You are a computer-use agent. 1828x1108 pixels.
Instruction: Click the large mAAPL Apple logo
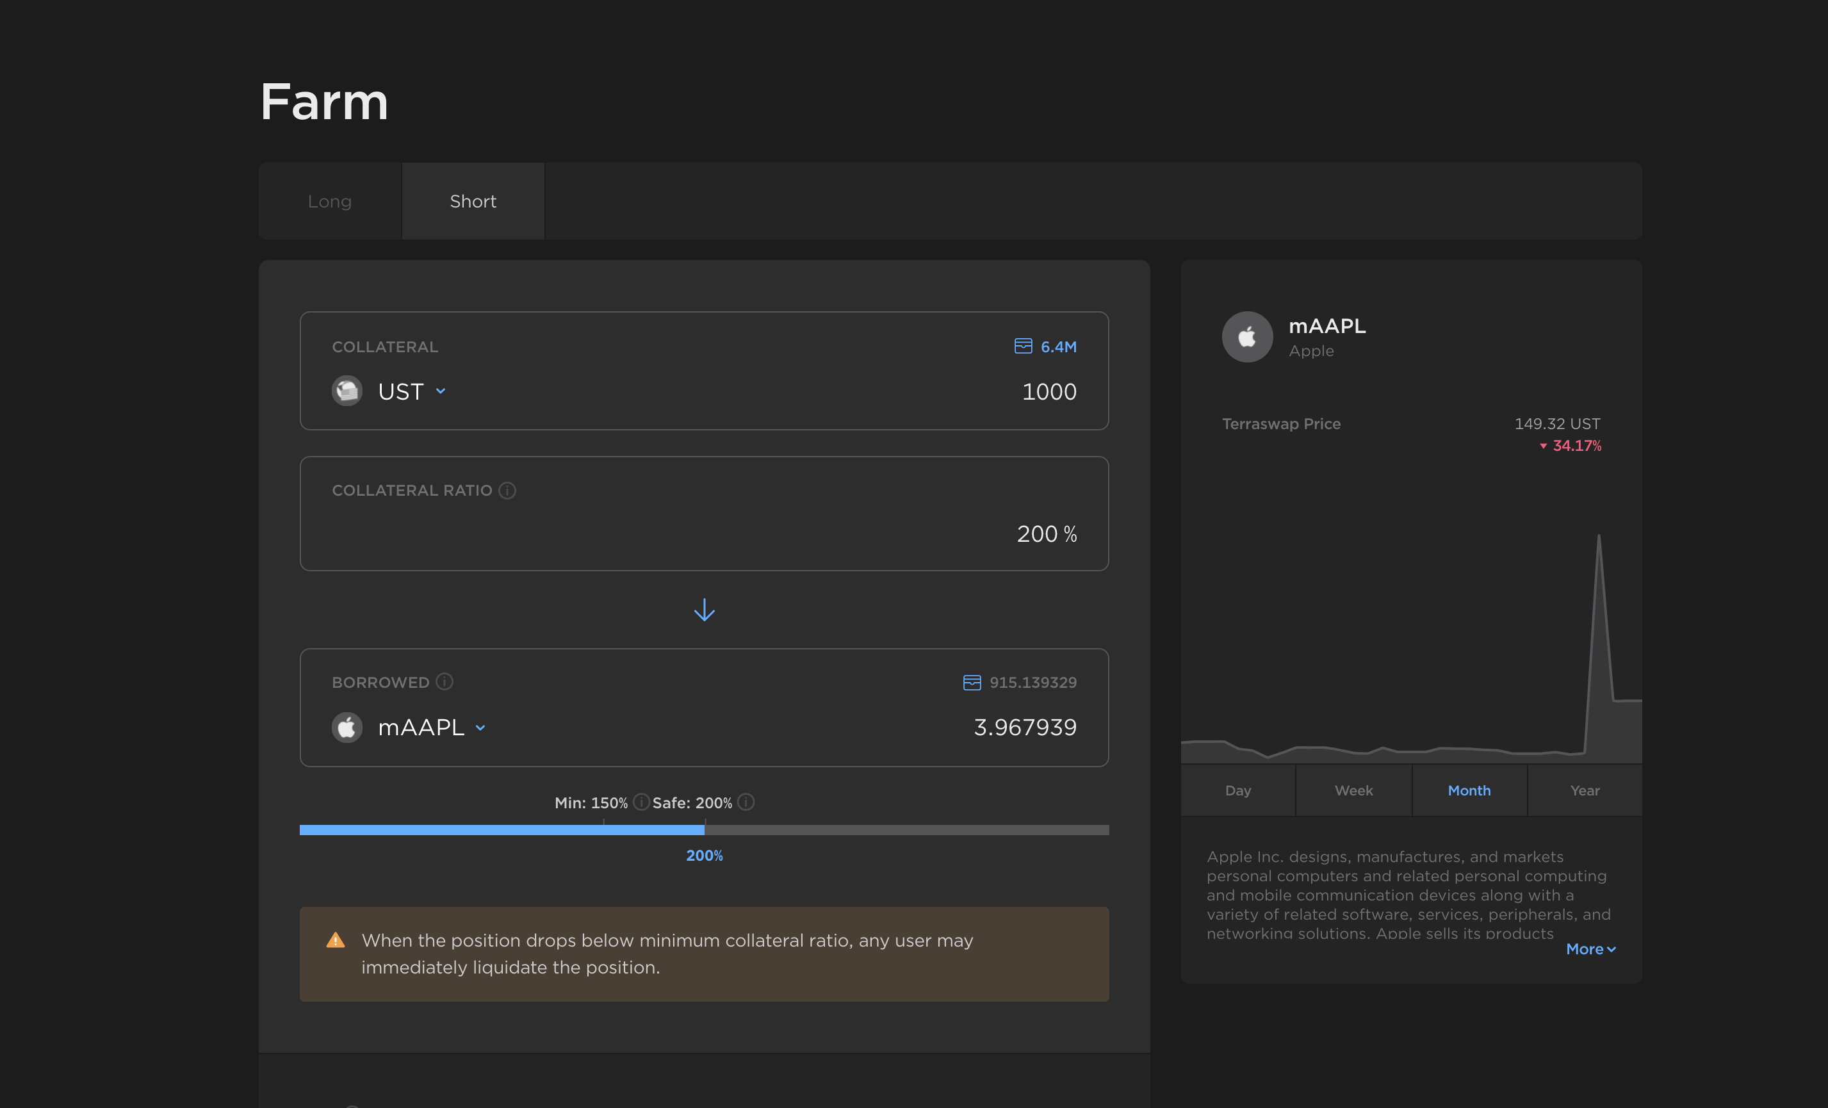coord(1247,337)
